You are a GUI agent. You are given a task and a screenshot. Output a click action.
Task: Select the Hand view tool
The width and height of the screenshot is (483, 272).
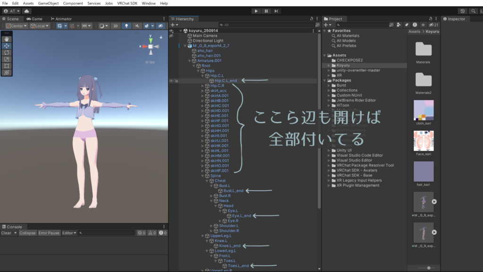click(x=7, y=39)
